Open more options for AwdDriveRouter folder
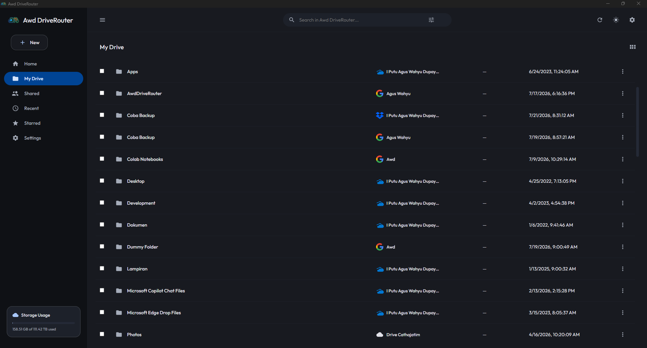The image size is (647, 348). point(623,93)
